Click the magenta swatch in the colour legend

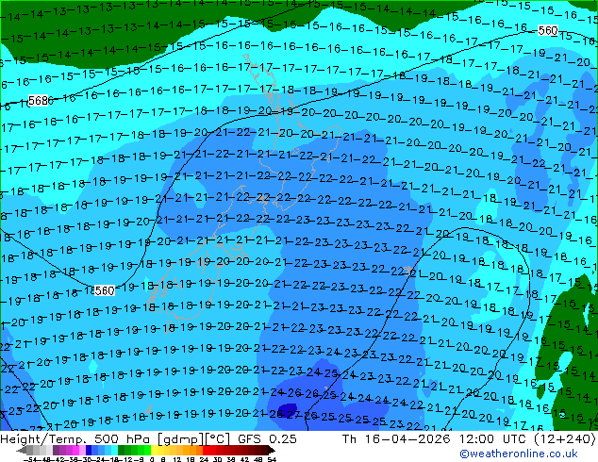(x=75, y=450)
